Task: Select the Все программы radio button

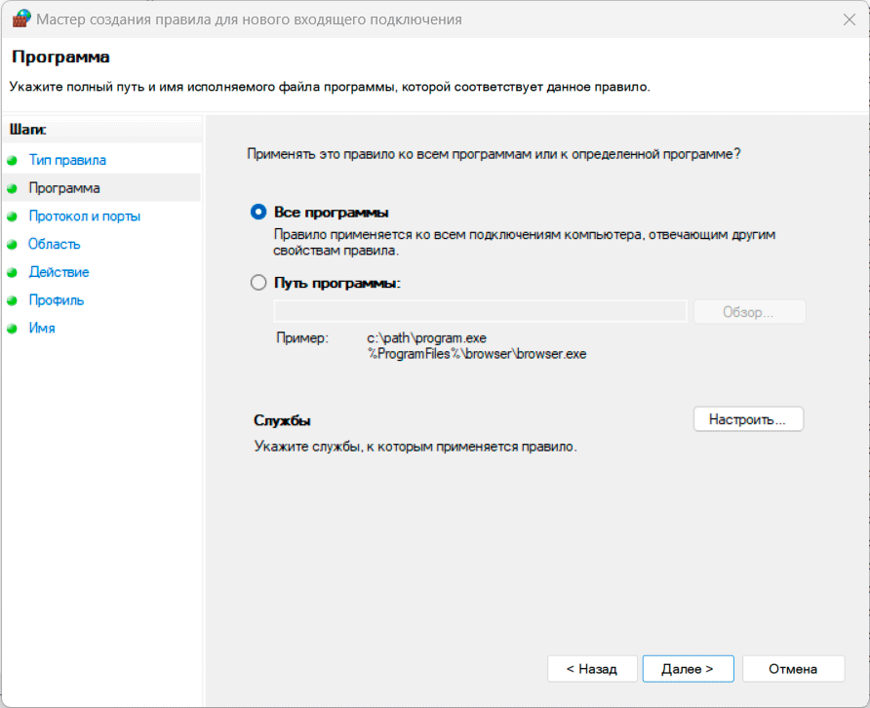Action: (x=258, y=213)
